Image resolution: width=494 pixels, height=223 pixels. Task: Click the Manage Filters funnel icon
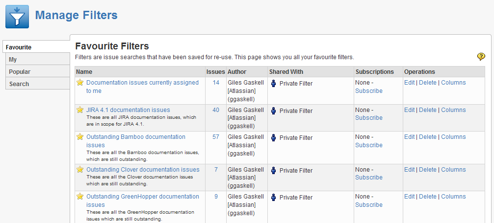tap(17, 17)
